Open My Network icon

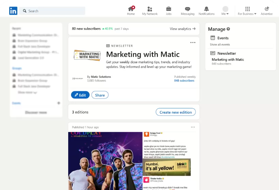[150, 11]
